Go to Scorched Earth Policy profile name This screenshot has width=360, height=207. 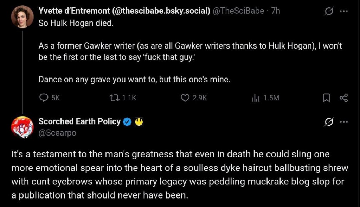(x=79, y=121)
